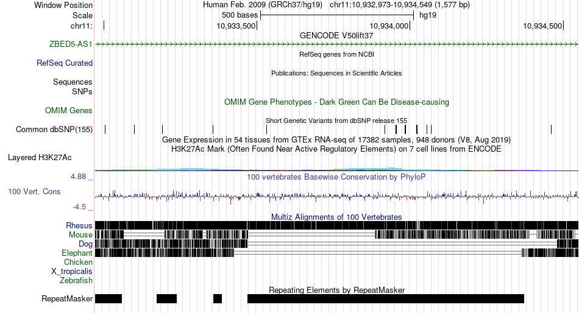Click the 100 Vert. Cons track label
This screenshot has width=579, height=313.
coord(34,192)
